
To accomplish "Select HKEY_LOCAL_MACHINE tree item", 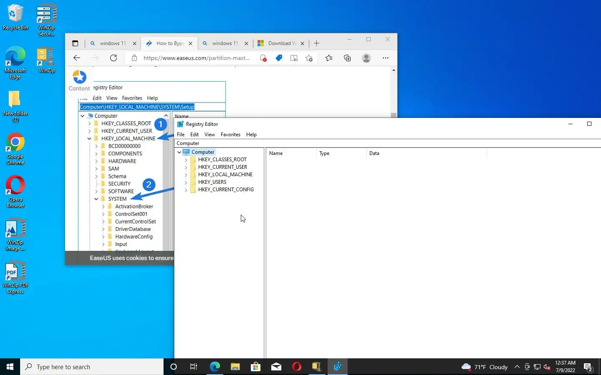I will point(225,175).
